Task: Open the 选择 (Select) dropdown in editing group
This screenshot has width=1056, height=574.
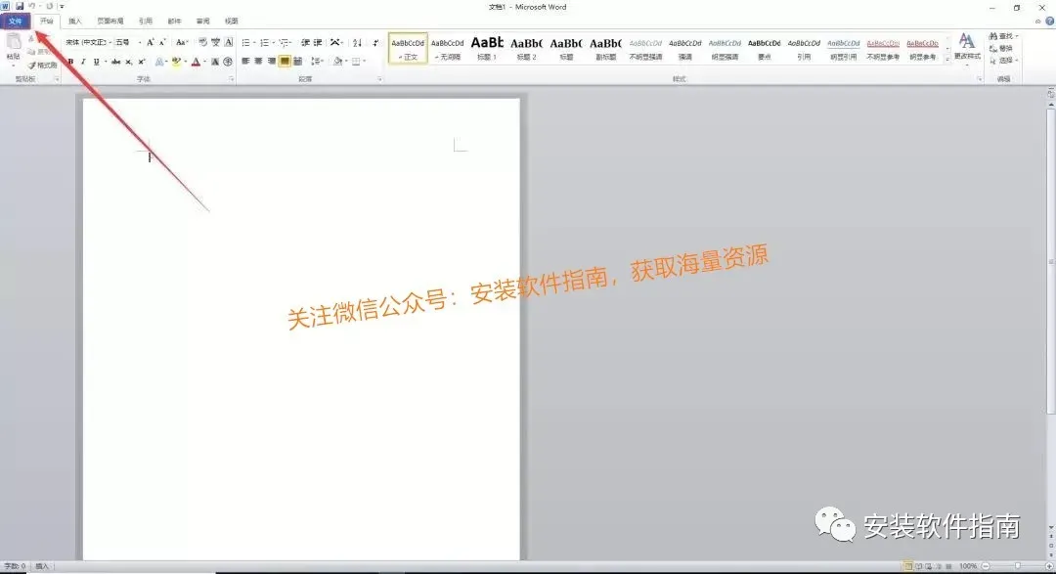Action: point(1003,61)
